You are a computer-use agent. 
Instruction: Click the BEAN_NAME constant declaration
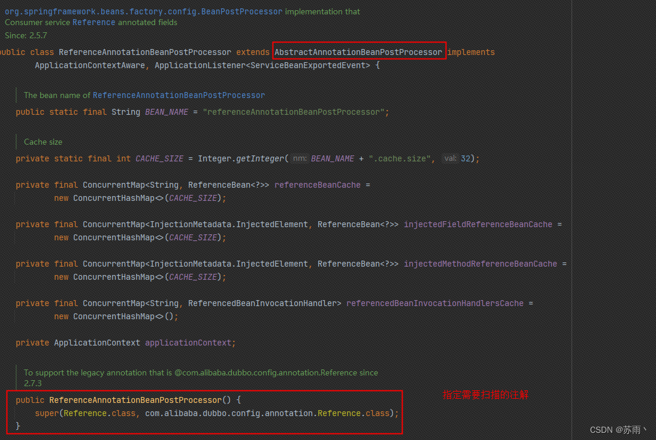click(167, 112)
